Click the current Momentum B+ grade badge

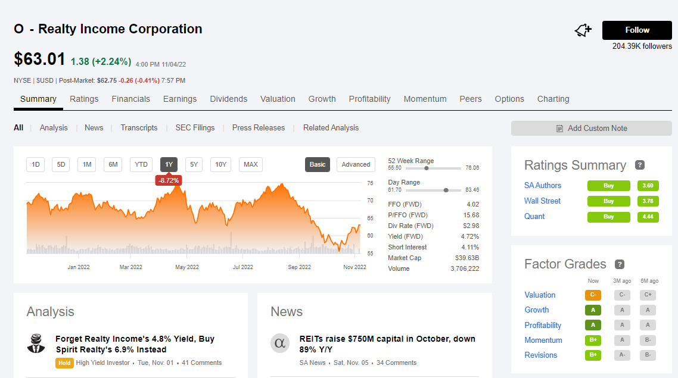593,340
